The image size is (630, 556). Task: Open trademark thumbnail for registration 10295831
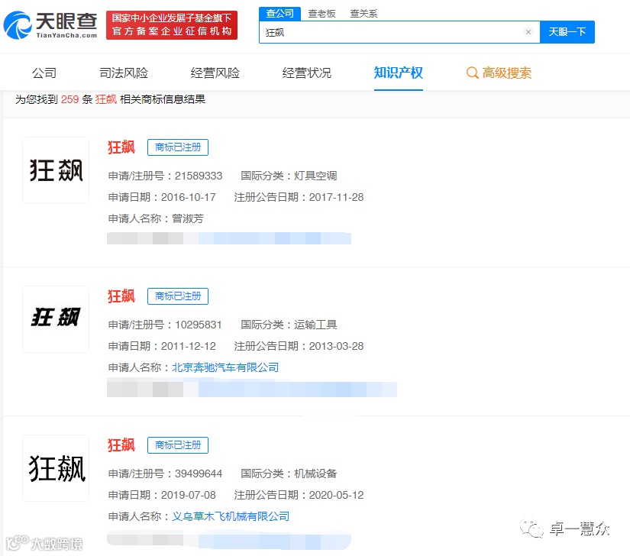point(56,319)
